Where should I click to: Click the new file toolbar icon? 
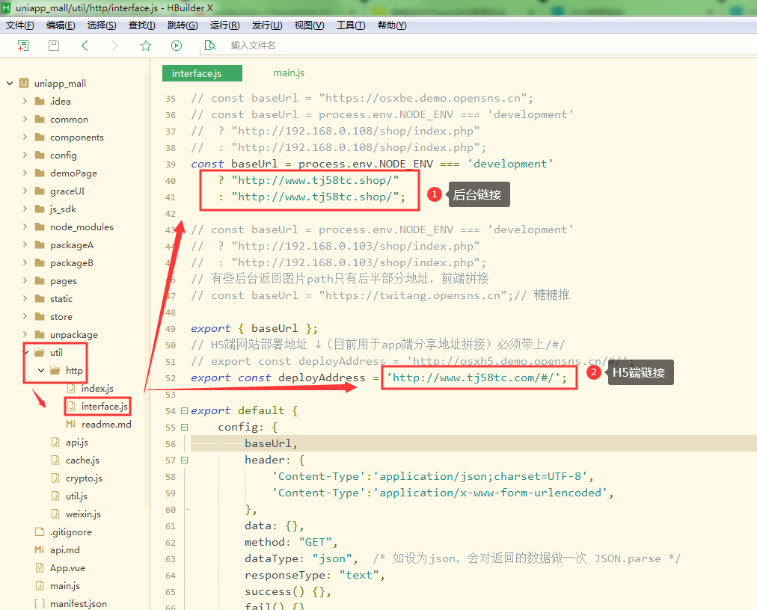click(22, 46)
